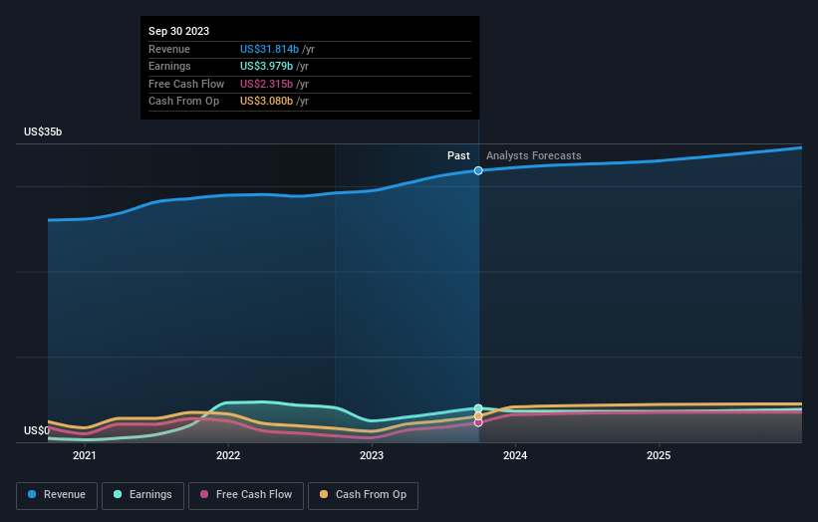Toggle the Free Cash Flow legend button
This screenshot has width=818, height=522.
click(x=246, y=495)
